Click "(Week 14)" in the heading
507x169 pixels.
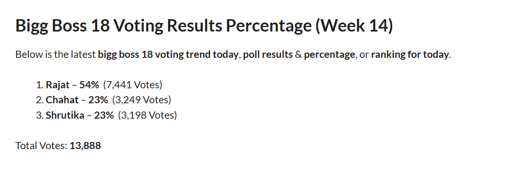pos(354,26)
